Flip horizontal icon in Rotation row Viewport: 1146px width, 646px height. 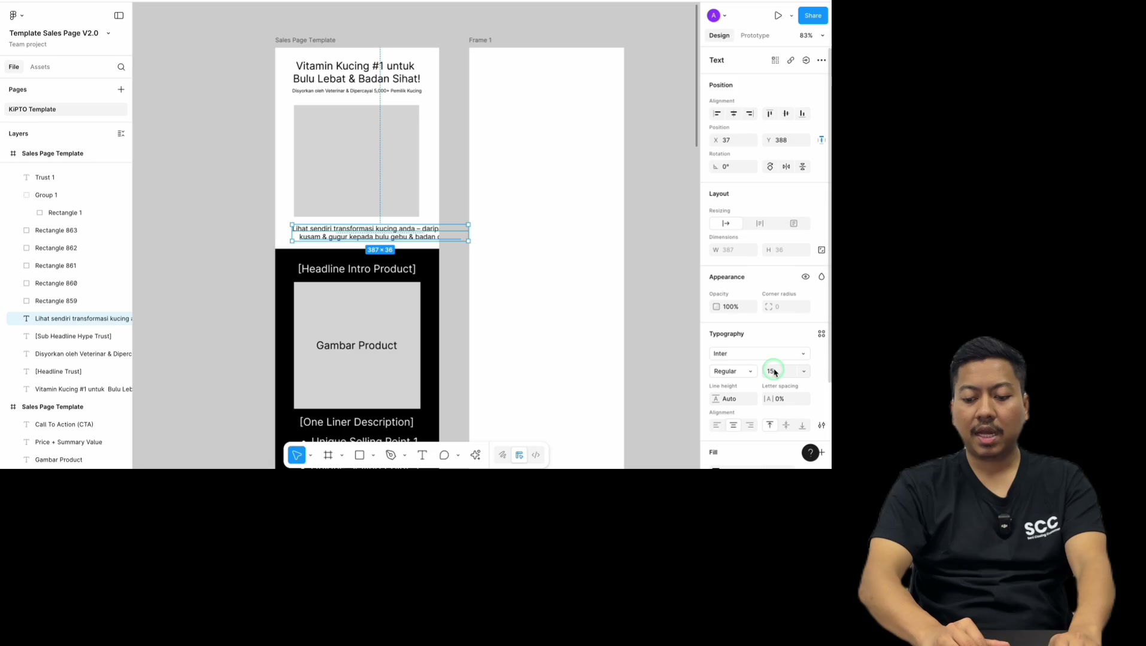point(786,167)
